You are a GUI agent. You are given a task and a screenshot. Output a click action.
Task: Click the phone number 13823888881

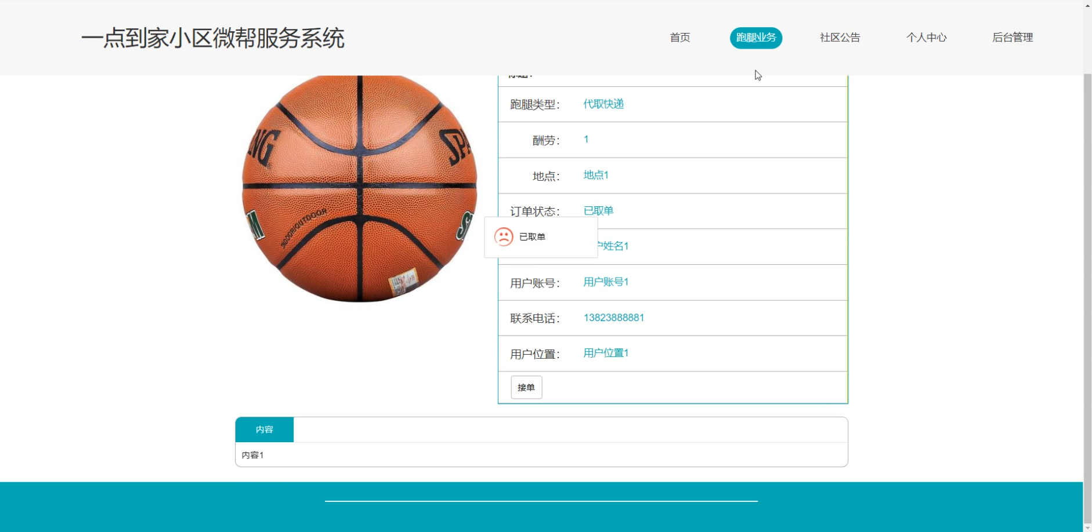click(x=614, y=318)
